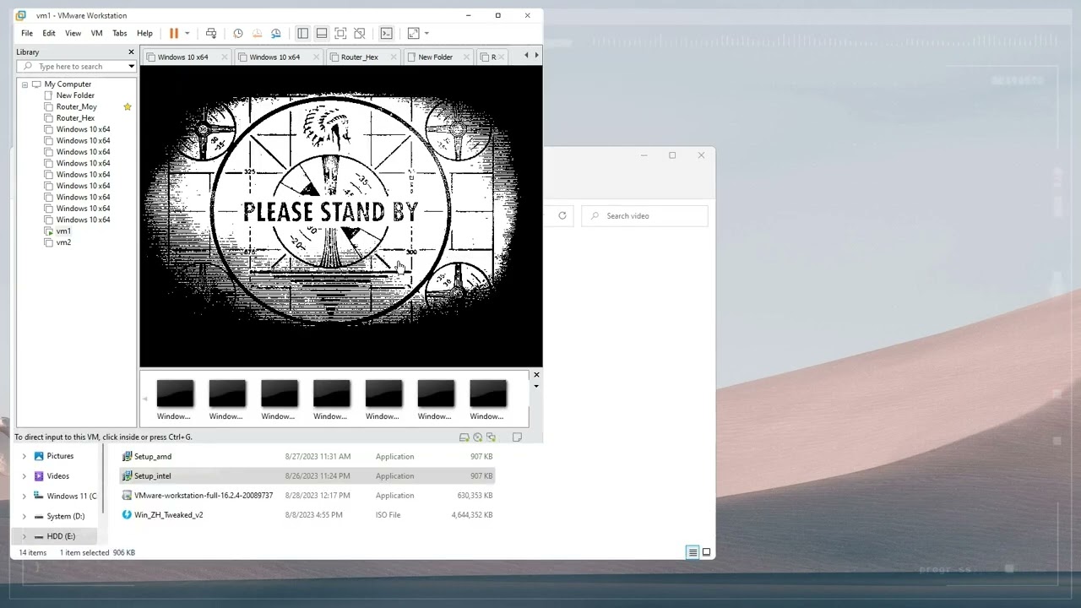The image size is (1081, 608).
Task: Collapse the My Computer tree node
Action: pos(24,84)
